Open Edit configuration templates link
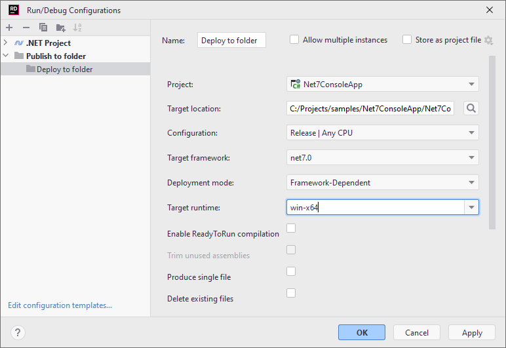This screenshot has height=348, width=506. (x=60, y=305)
